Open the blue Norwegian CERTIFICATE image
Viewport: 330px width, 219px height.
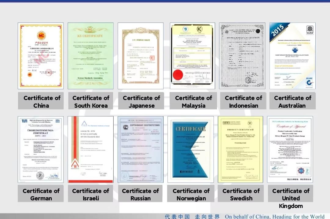191,149
